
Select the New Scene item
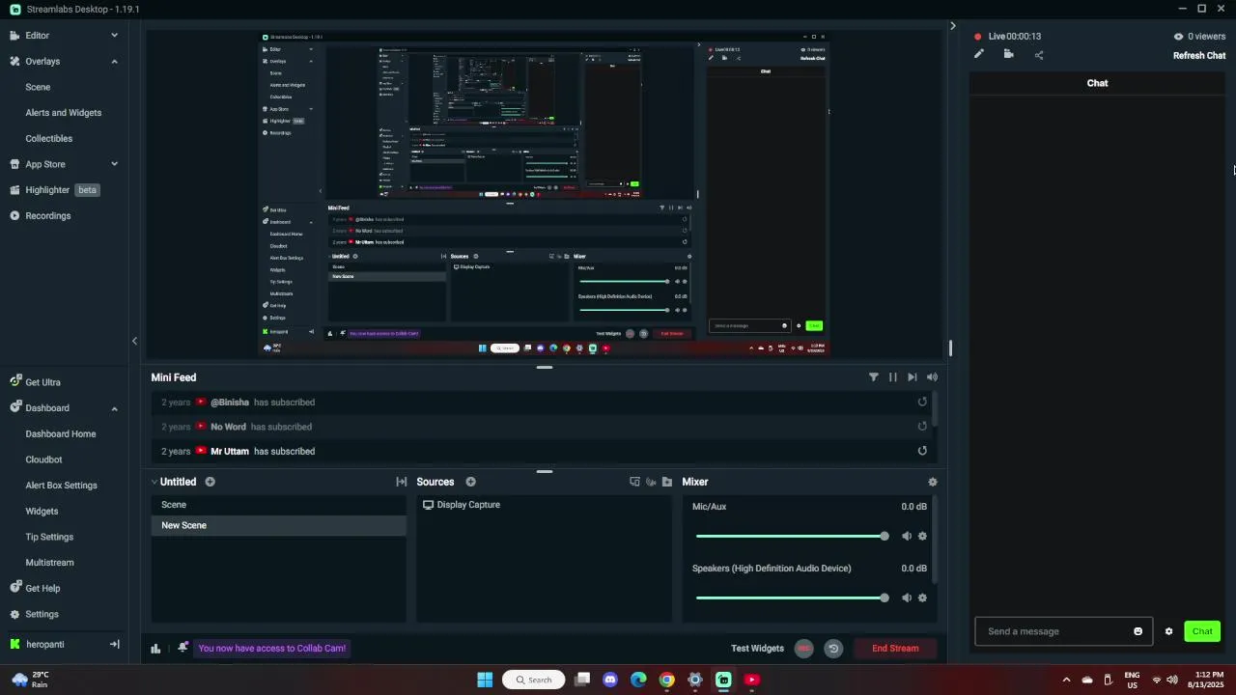pos(279,525)
